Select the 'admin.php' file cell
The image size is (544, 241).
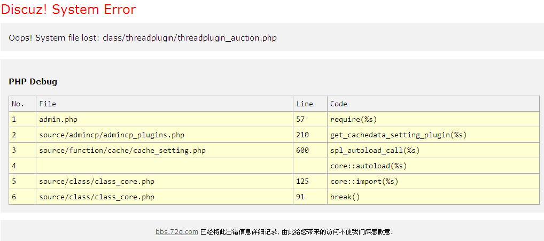(165, 119)
